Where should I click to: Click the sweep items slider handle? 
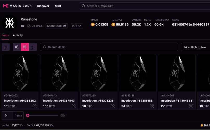[28, 115]
